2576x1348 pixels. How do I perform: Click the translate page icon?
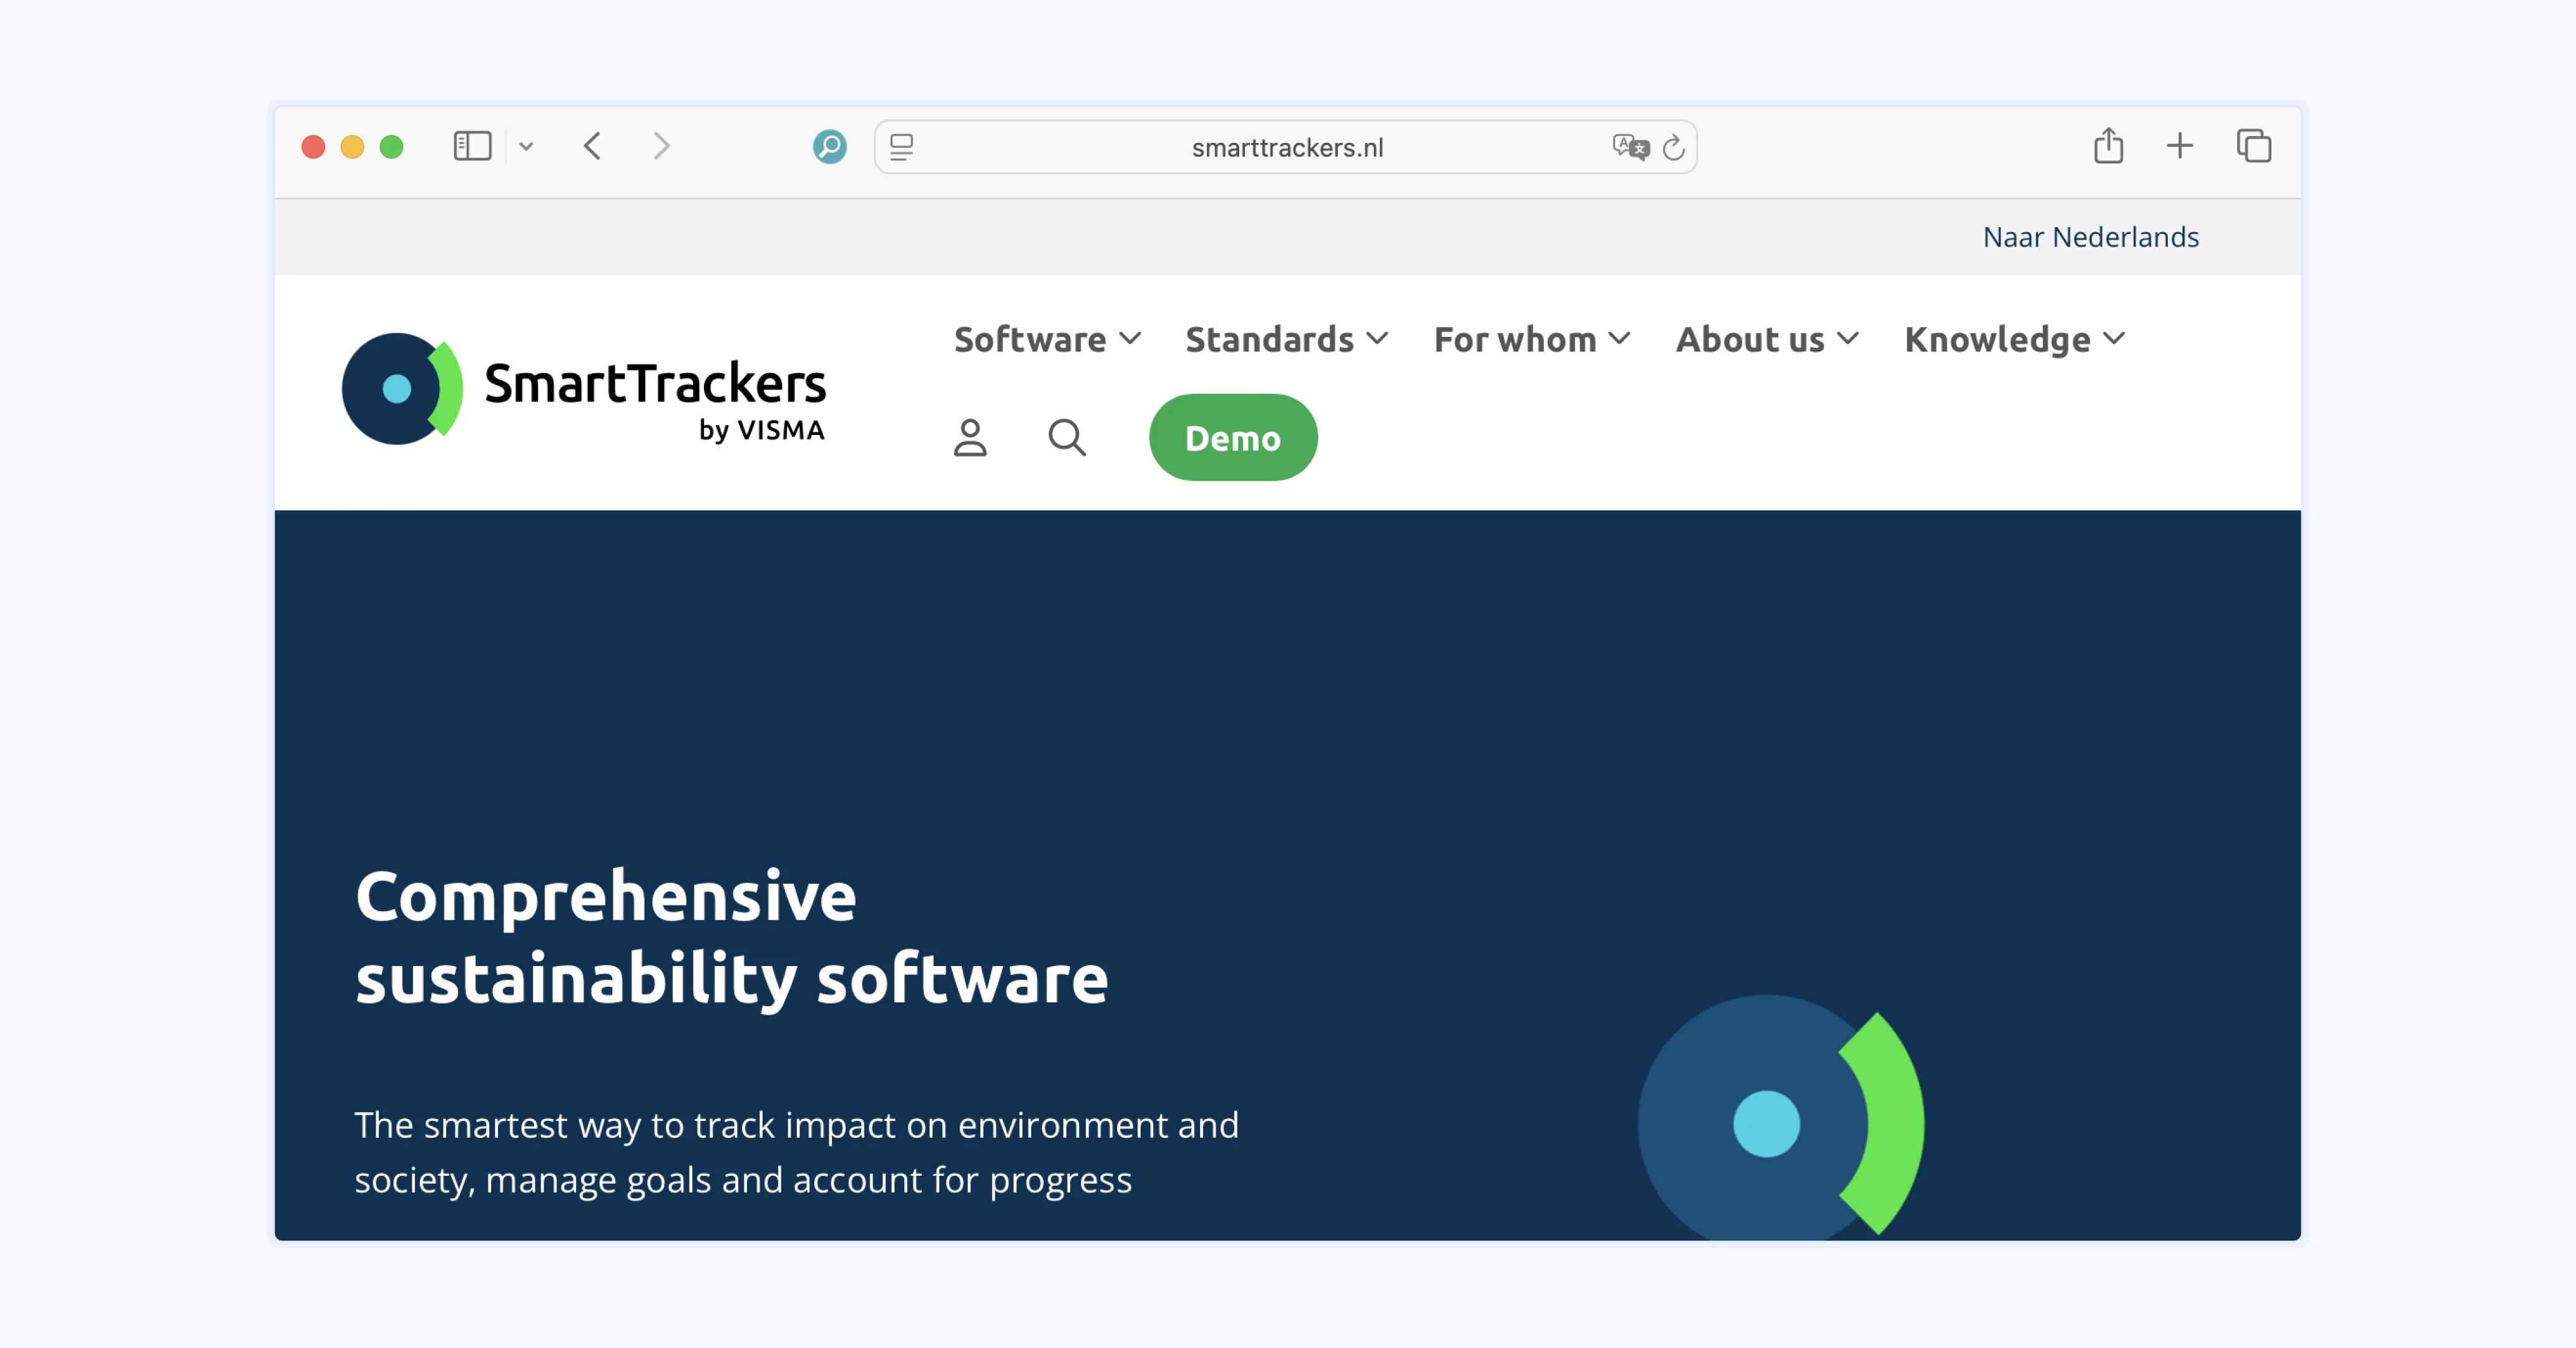(1630, 147)
